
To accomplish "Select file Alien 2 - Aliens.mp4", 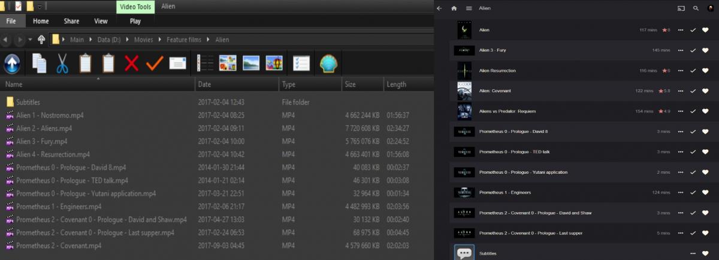I will (44, 128).
